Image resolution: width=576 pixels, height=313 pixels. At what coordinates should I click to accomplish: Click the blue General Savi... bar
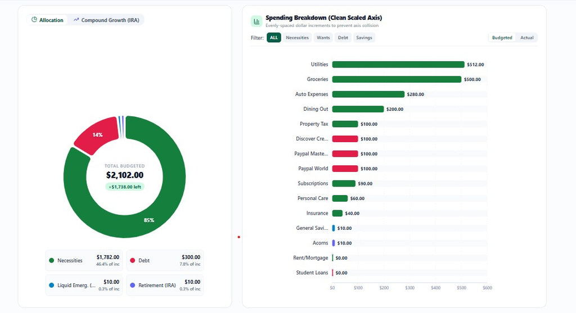334,228
